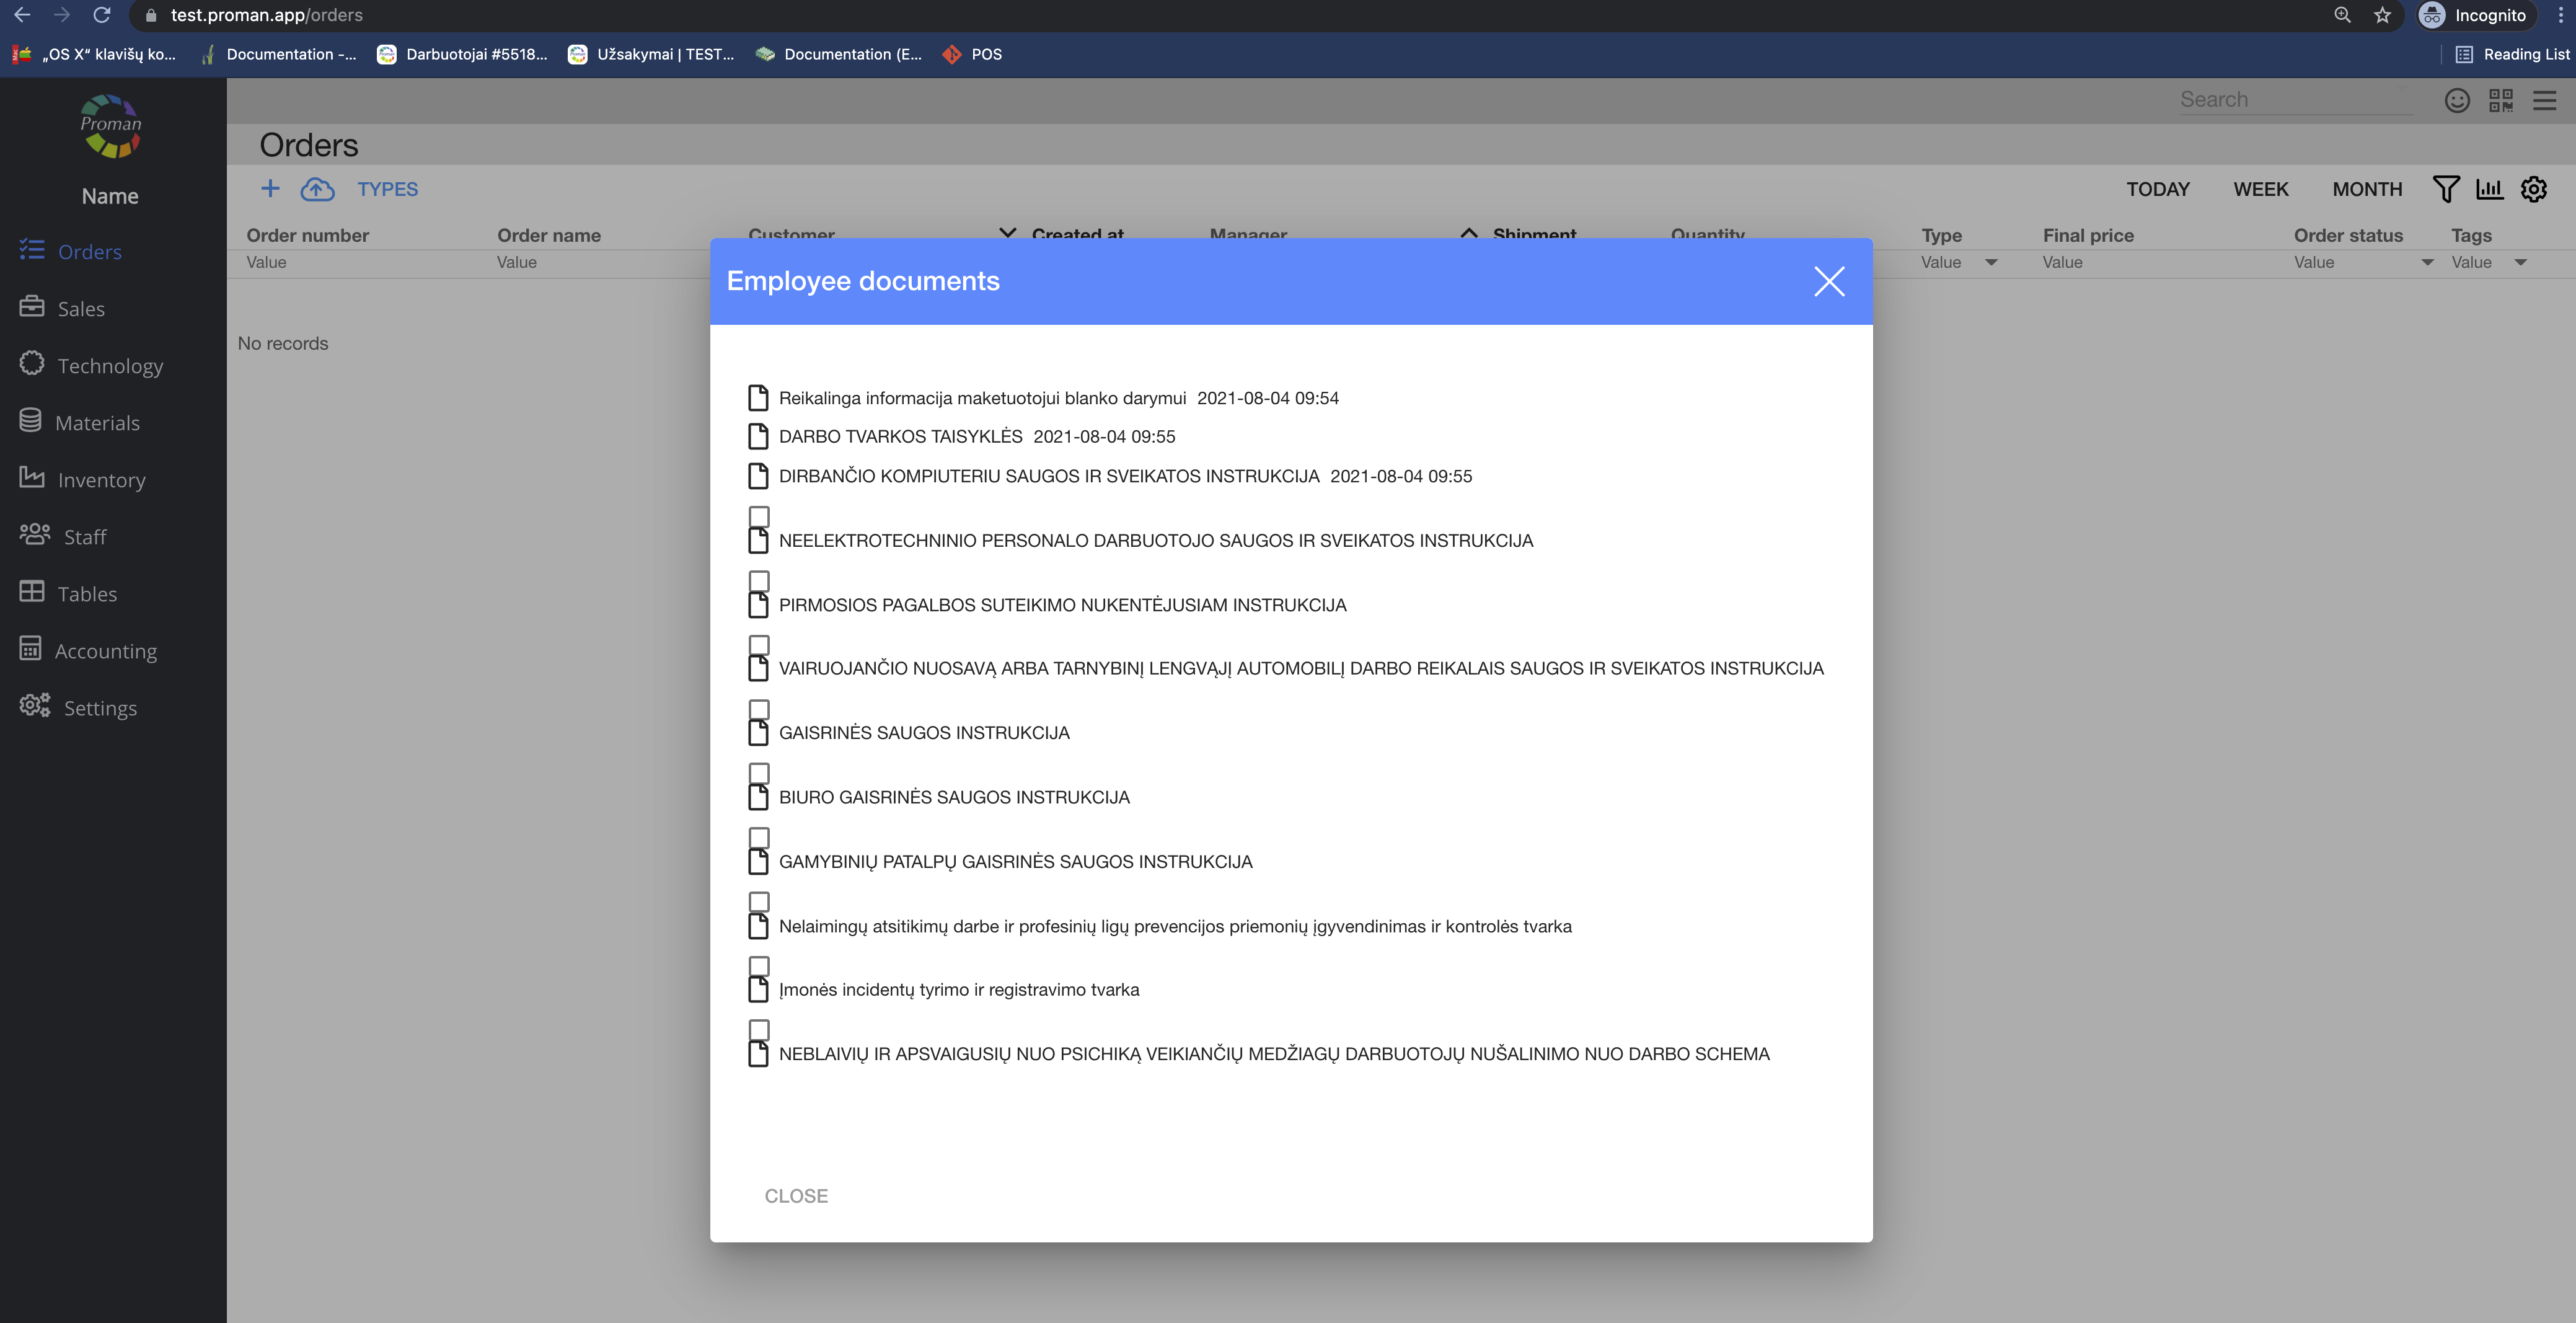Tick checkbox for PIRMOSIOS PAGALBOS instruction

pos(759,581)
